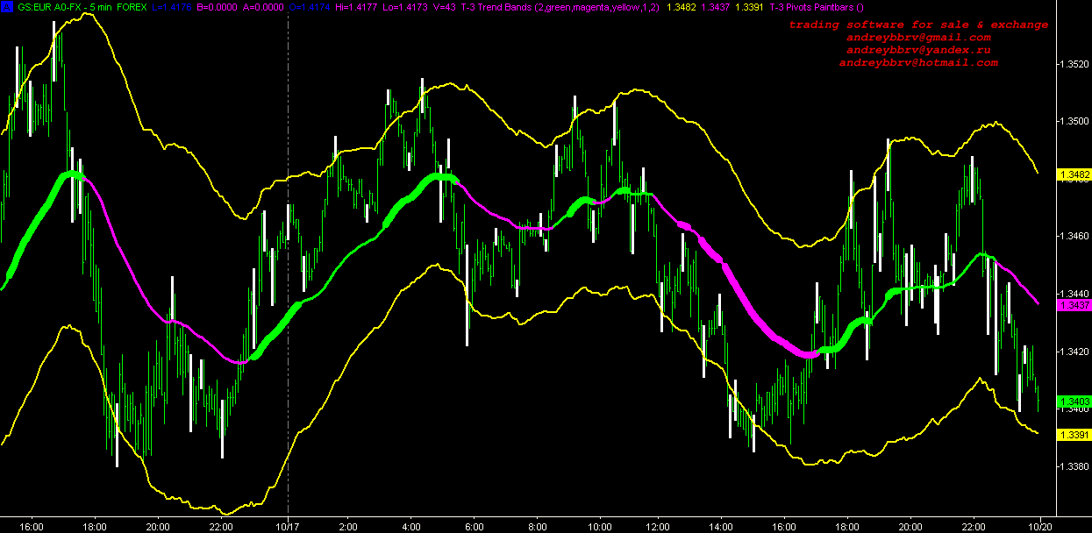1092x533 pixels.
Task: Click the green 1.3403 last price tag
Action: click(x=1074, y=402)
